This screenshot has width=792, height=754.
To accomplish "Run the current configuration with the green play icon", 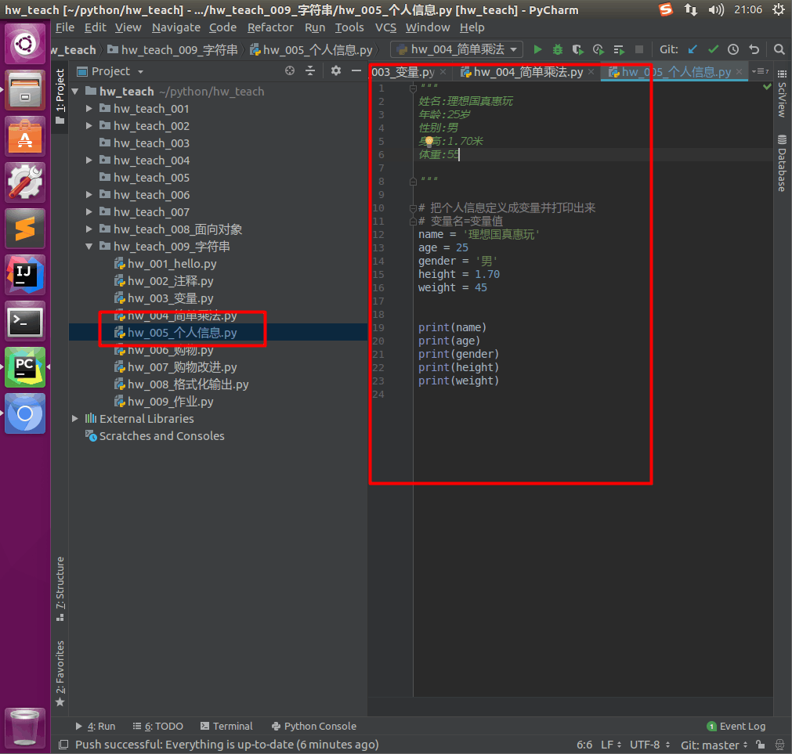I will (537, 49).
